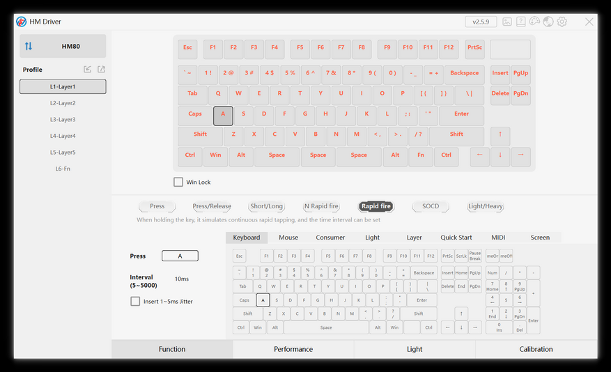The height and width of the screenshot is (372, 611).
Task: Select the orange Caps key
Action: point(195,116)
